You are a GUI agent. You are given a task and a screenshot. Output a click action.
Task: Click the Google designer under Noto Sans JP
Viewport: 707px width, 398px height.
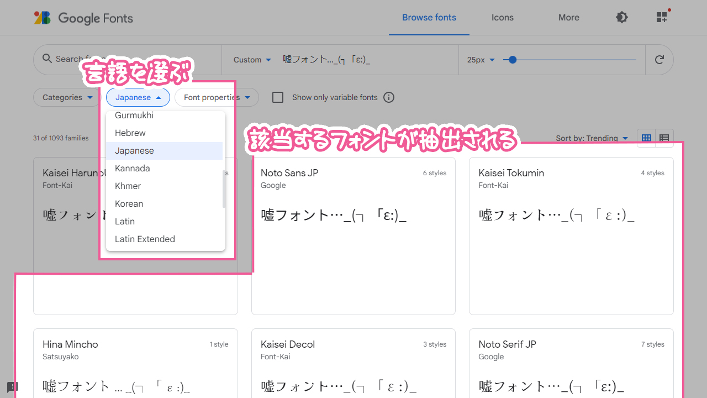[x=273, y=185]
